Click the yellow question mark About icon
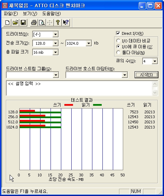 click(58, 23)
